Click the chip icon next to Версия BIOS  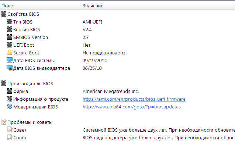(x=10, y=29)
